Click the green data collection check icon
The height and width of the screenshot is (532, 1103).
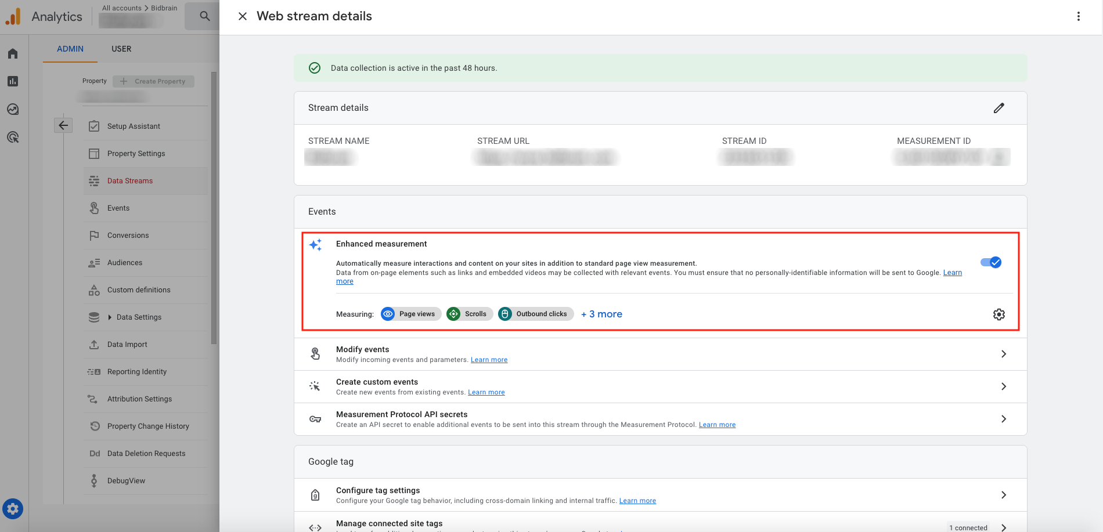[315, 68]
